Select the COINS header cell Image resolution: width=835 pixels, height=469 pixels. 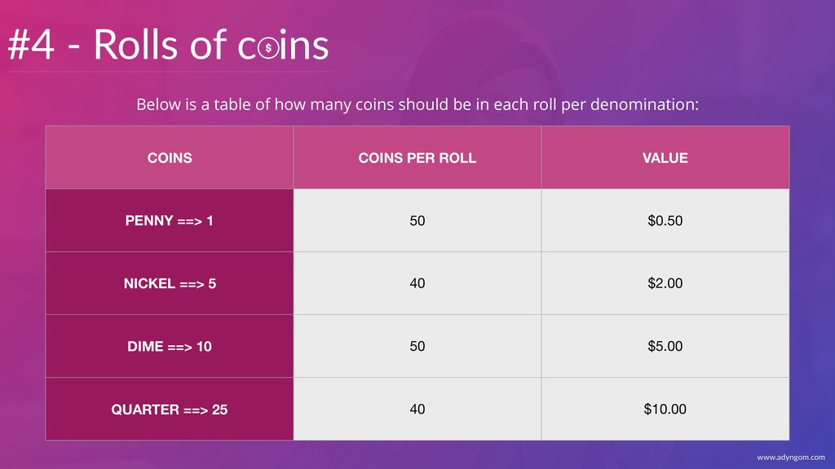(x=170, y=157)
